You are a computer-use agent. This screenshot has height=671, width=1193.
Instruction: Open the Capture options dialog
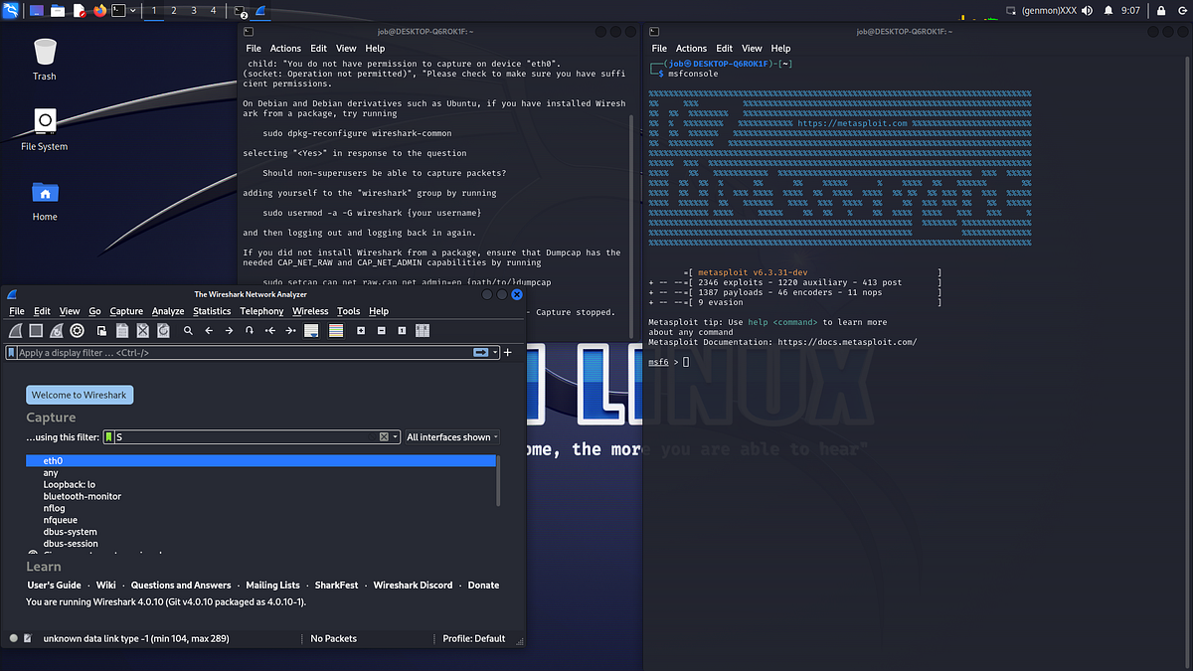click(77, 330)
